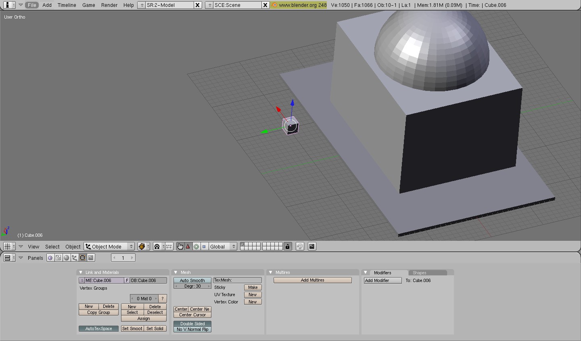Image resolution: width=581 pixels, height=341 pixels.
Task: Delete the SCE:Scene with X icon
Action: pyautogui.click(x=265, y=5)
